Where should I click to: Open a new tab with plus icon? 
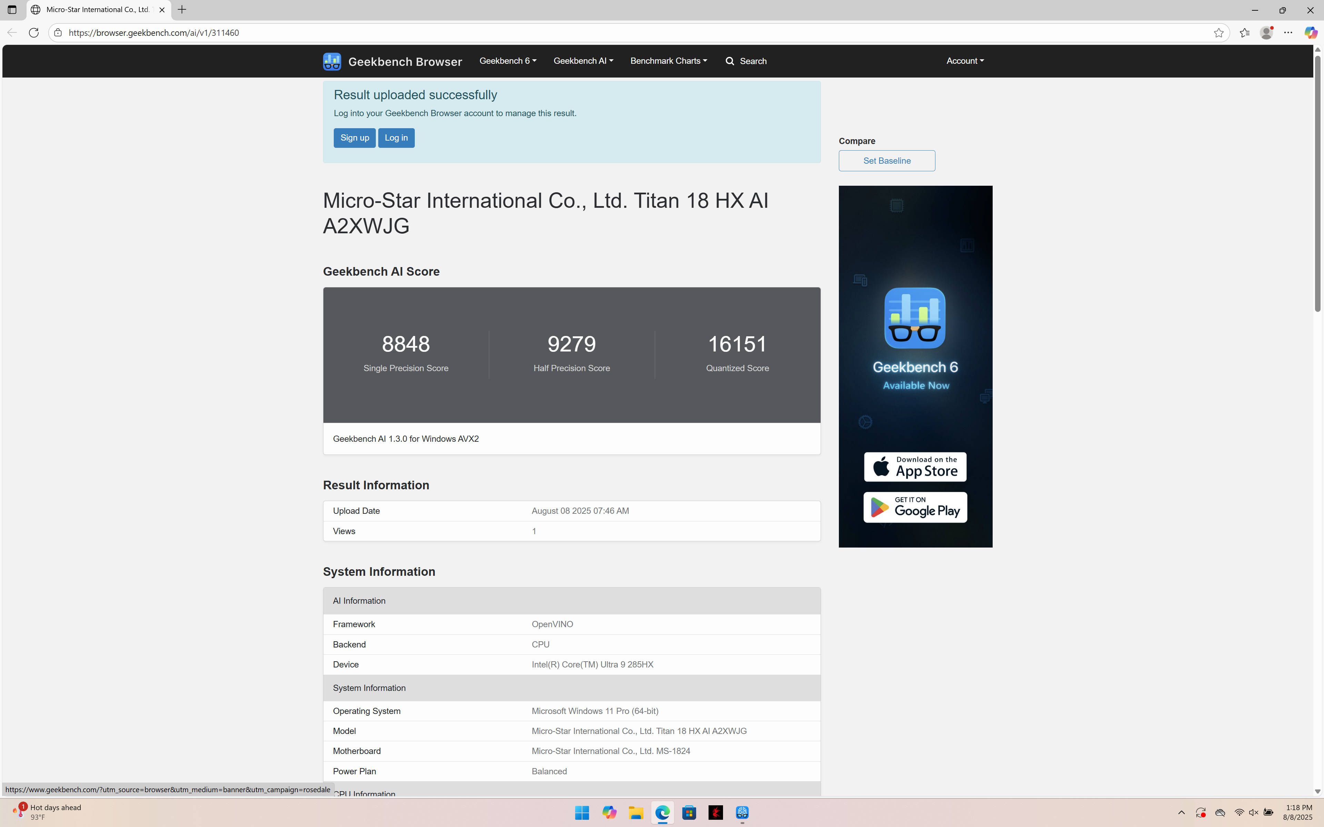pos(182,10)
